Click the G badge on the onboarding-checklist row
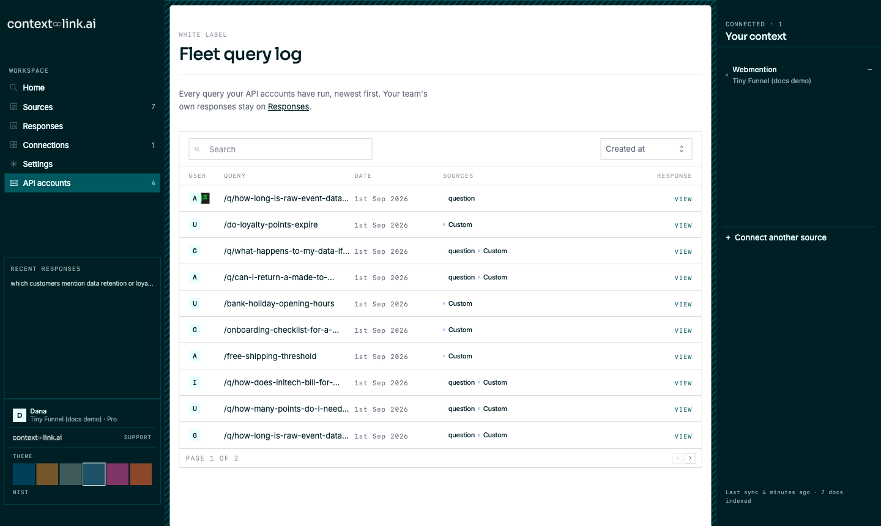Viewport: 881px width, 526px height. (x=195, y=330)
